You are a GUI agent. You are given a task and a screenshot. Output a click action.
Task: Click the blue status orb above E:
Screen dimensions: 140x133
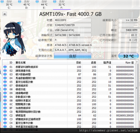point(37,2)
